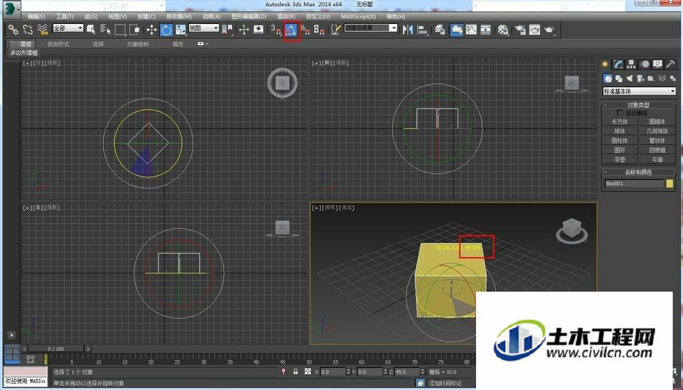Open the Material Editor icon
Image resolution: width=683 pixels, height=390 pixels.
point(503,29)
